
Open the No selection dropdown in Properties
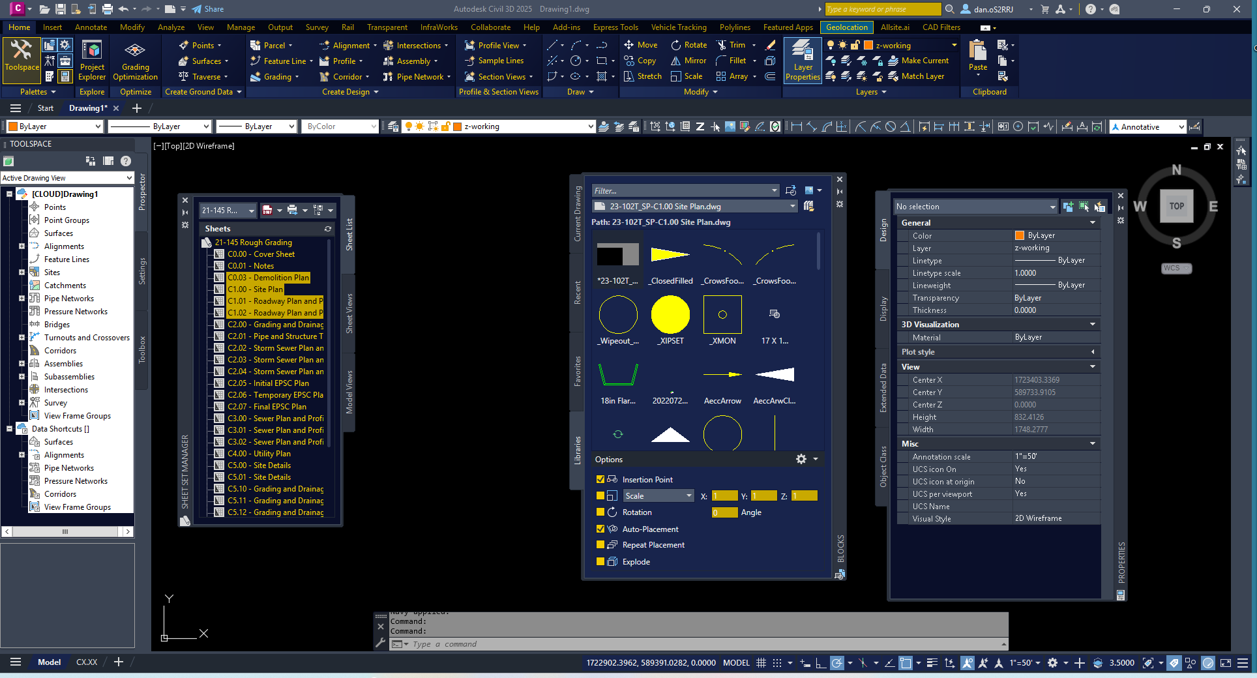click(975, 207)
